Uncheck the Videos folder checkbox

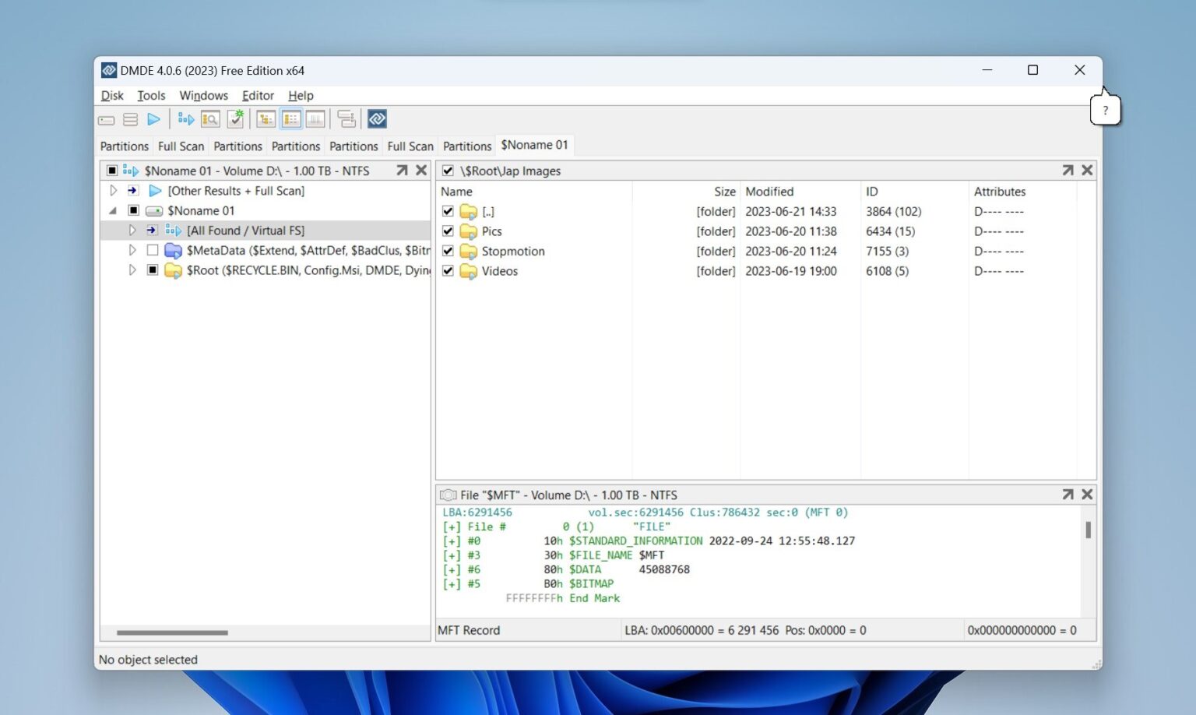point(448,271)
